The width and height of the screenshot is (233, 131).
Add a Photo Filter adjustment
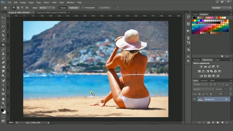click(211, 71)
